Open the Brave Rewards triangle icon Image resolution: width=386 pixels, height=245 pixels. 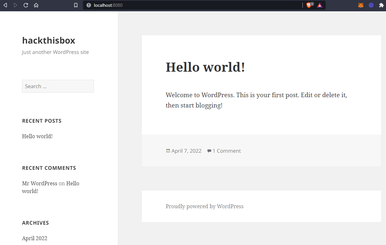[x=320, y=5]
